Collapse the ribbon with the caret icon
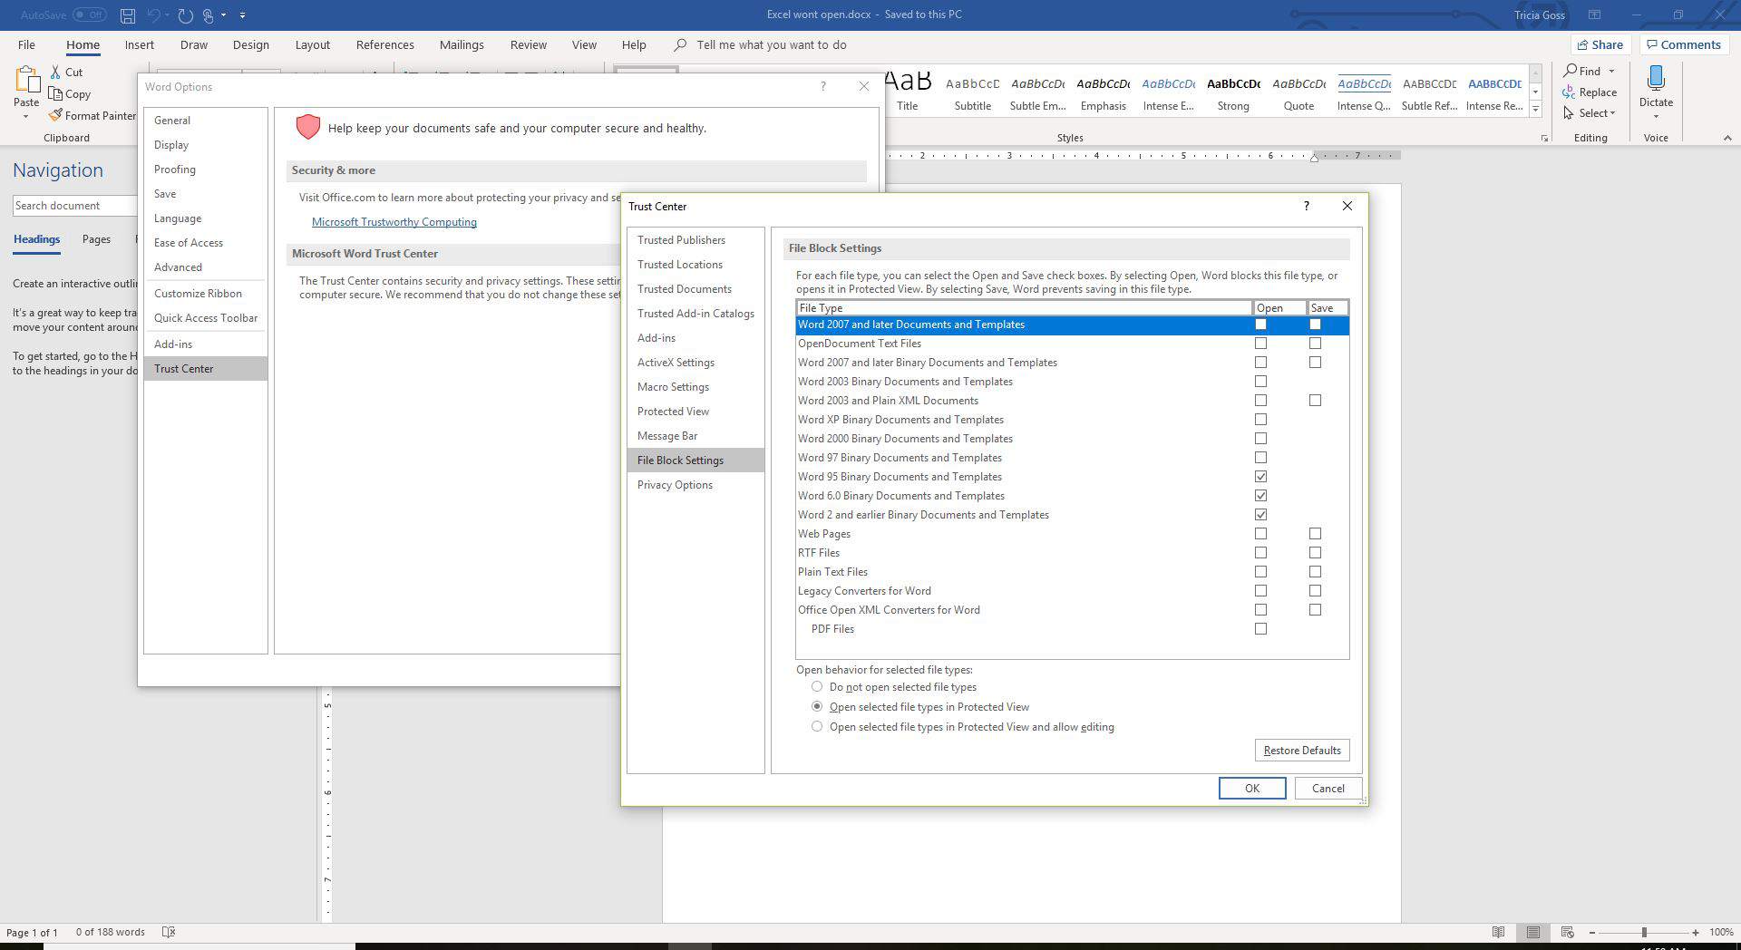The height and width of the screenshot is (950, 1741). (x=1726, y=138)
